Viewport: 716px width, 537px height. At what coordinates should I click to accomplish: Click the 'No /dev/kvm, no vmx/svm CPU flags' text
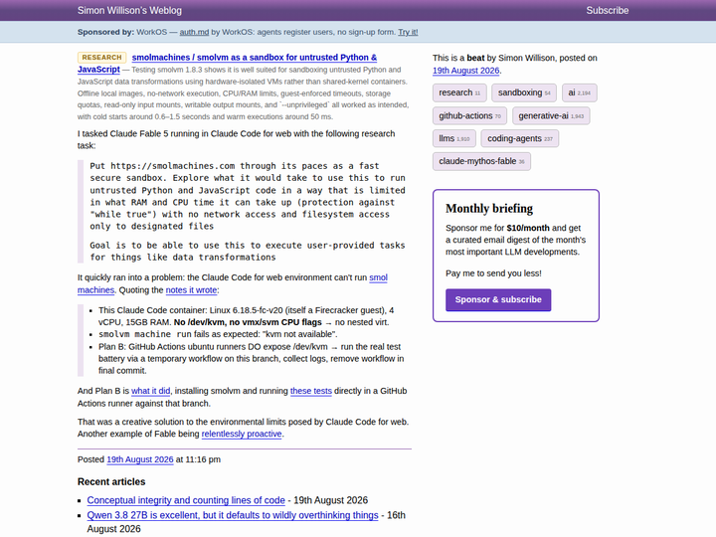click(x=248, y=322)
